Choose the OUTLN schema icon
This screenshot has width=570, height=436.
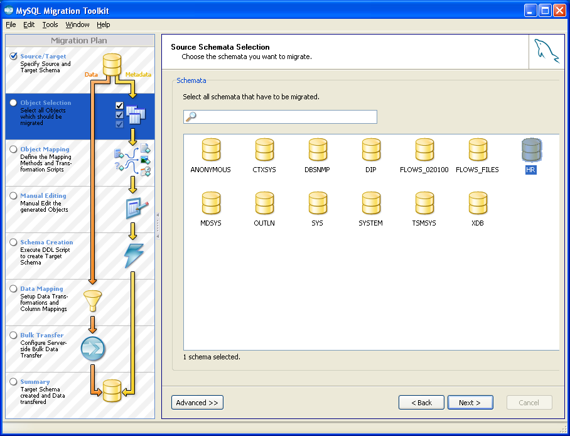tap(264, 203)
